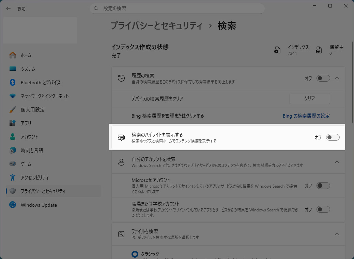Turn on Microsoft account search toggle
The image size is (354, 259).
coord(323,186)
